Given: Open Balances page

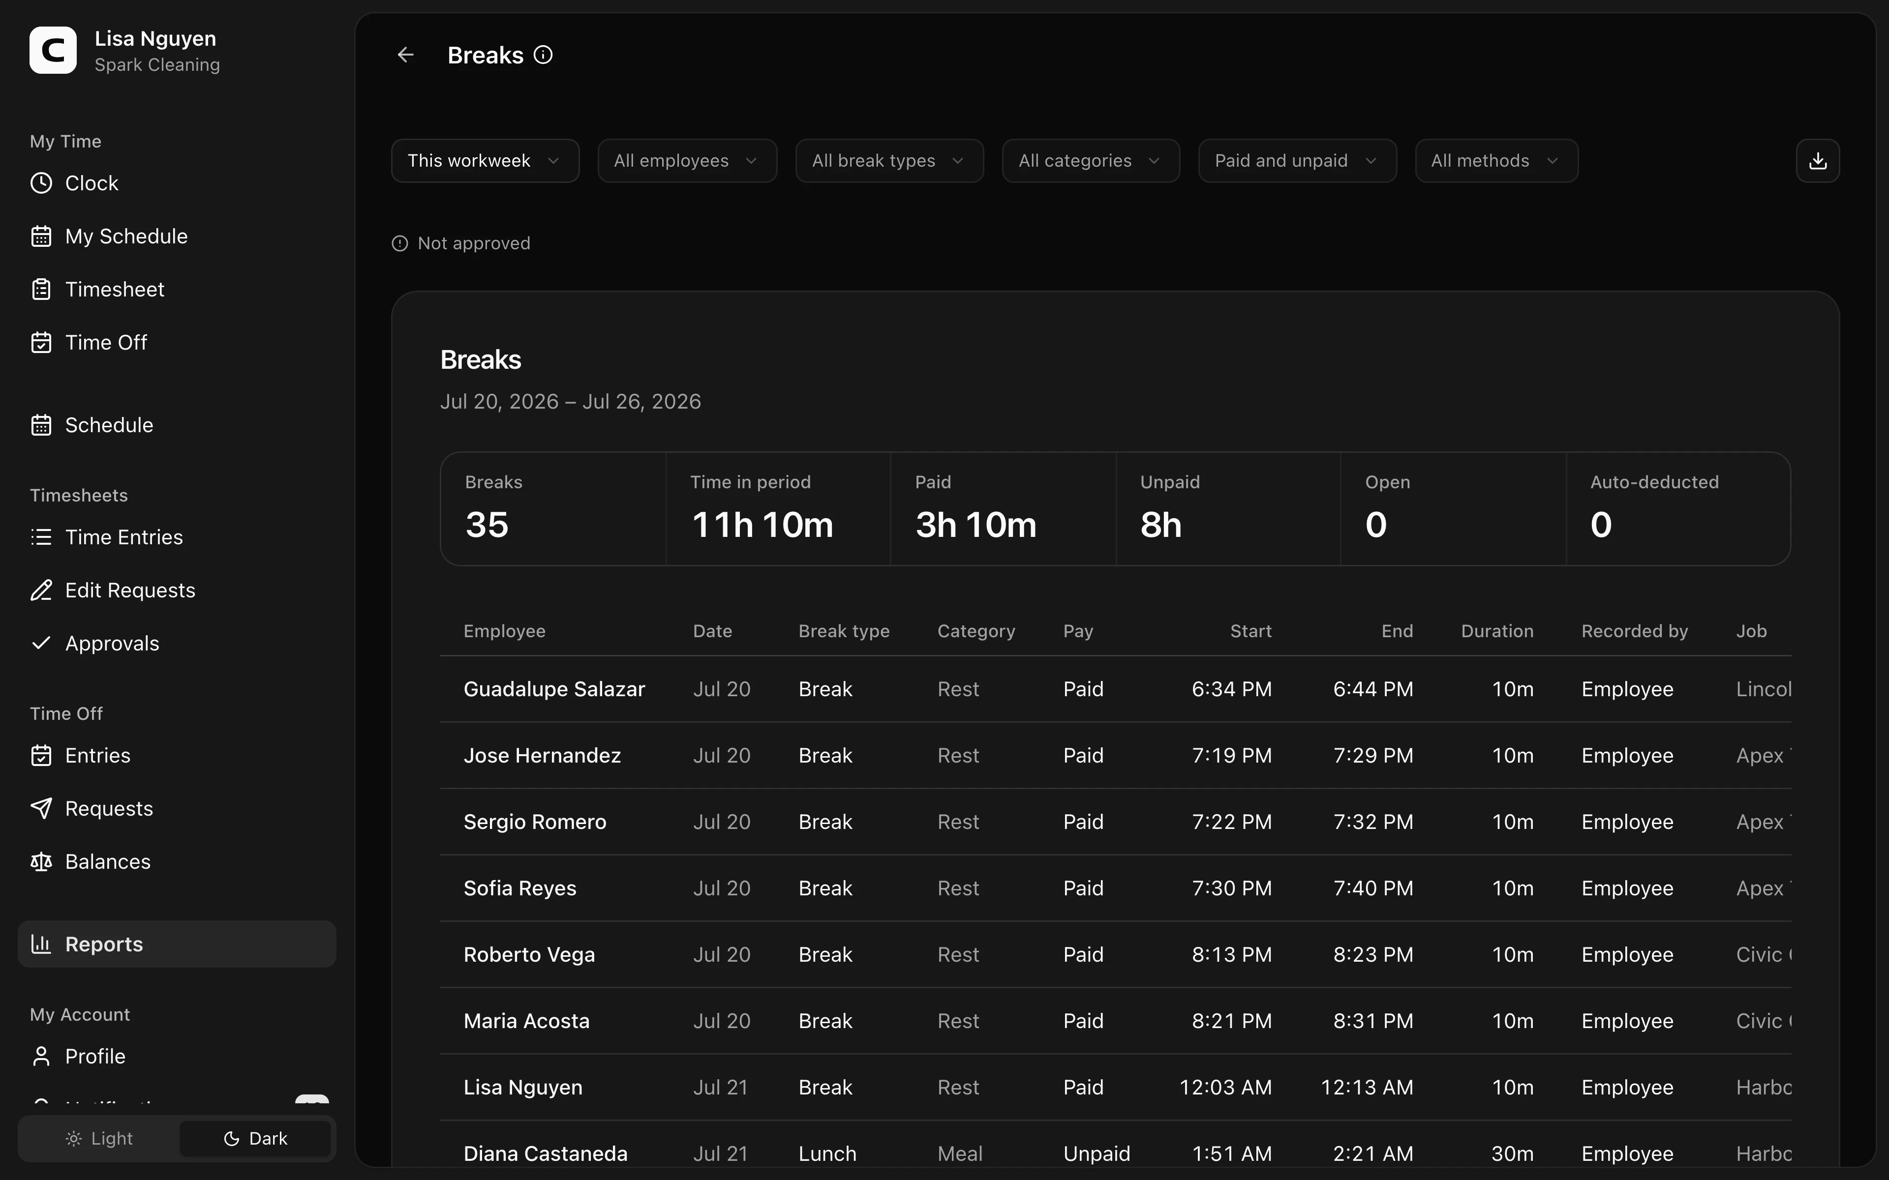Looking at the screenshot, I should 177,862.
